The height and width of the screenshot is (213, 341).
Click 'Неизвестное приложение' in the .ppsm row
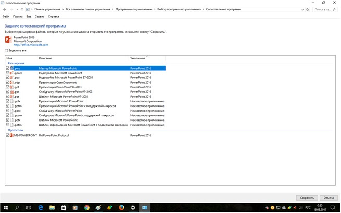pos(147,115)
